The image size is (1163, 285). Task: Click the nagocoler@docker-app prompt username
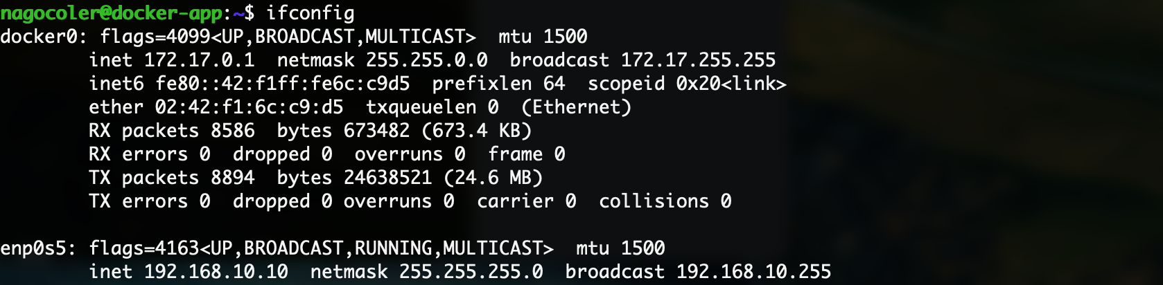pyautogui.click(x=111, y=13)
